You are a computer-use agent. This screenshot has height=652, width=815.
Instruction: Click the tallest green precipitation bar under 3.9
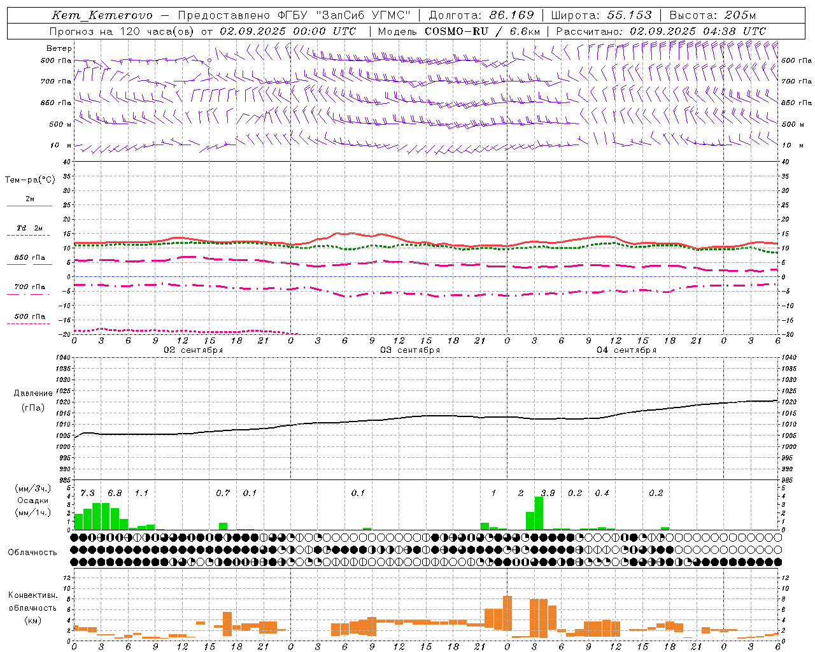[539, 513]
